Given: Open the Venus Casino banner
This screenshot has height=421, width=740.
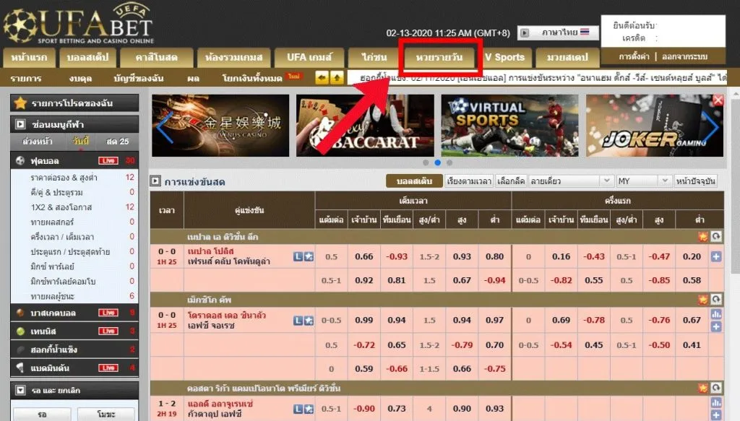Looking at the screenshot, I should tap(220, 126).
